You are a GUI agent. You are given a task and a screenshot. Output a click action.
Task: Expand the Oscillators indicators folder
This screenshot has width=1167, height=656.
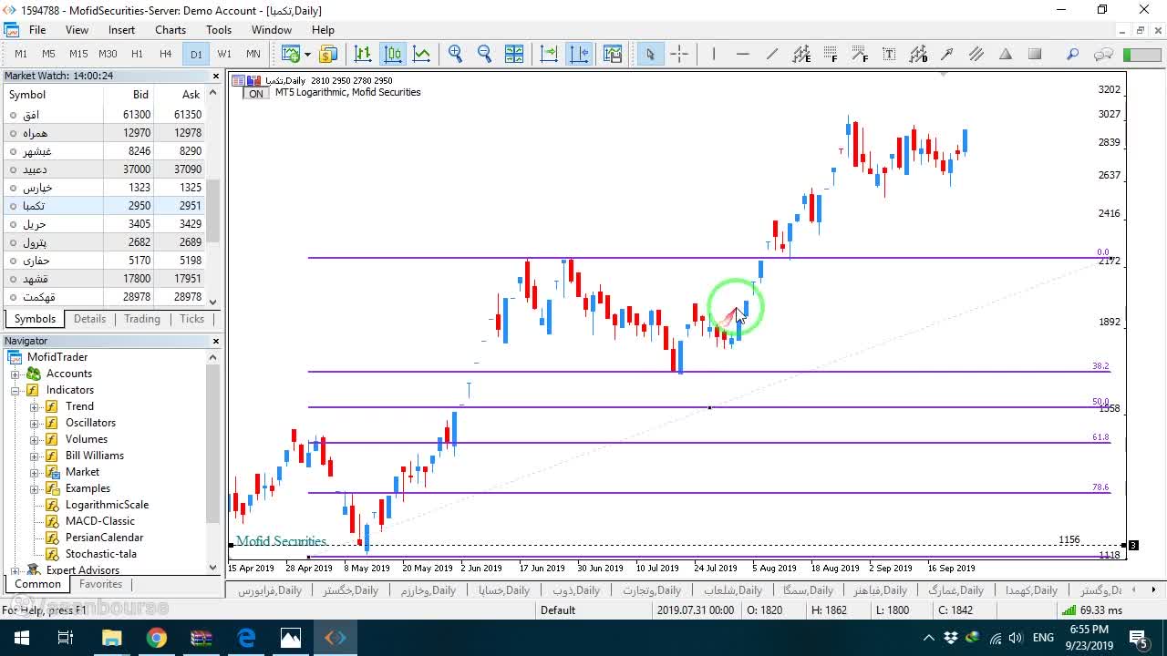tap(35, 423)
